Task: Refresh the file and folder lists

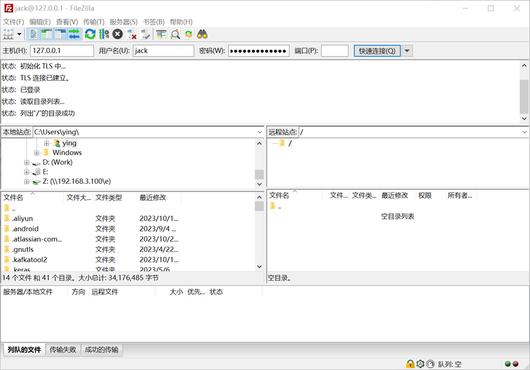Action: pyautogui.click(x=90, y=34)
